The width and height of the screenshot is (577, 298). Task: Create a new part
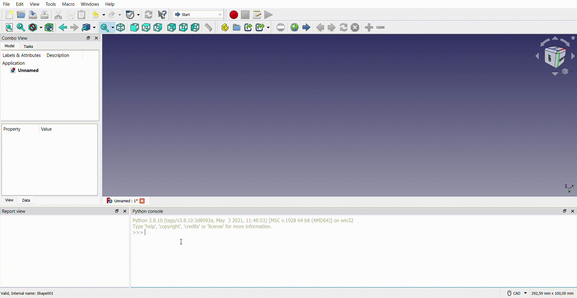coord(224,27)
